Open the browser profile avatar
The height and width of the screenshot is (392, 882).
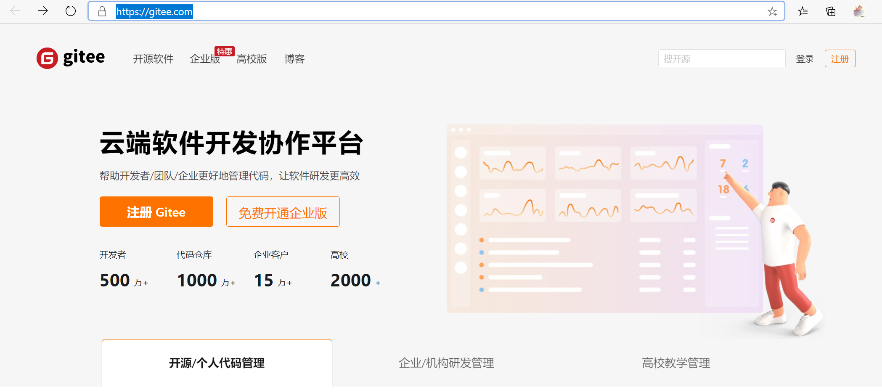(x=858, y=11)
